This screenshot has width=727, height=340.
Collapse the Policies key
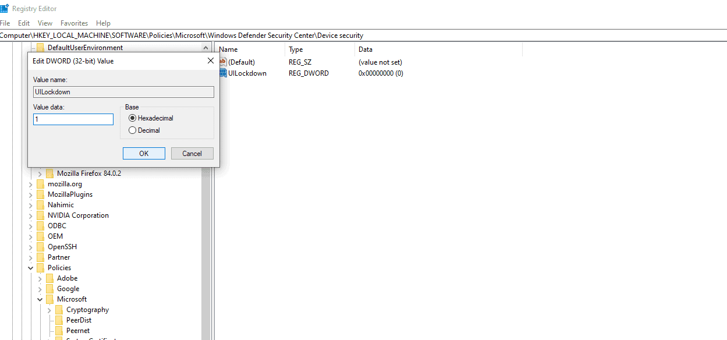coord(31,268)
